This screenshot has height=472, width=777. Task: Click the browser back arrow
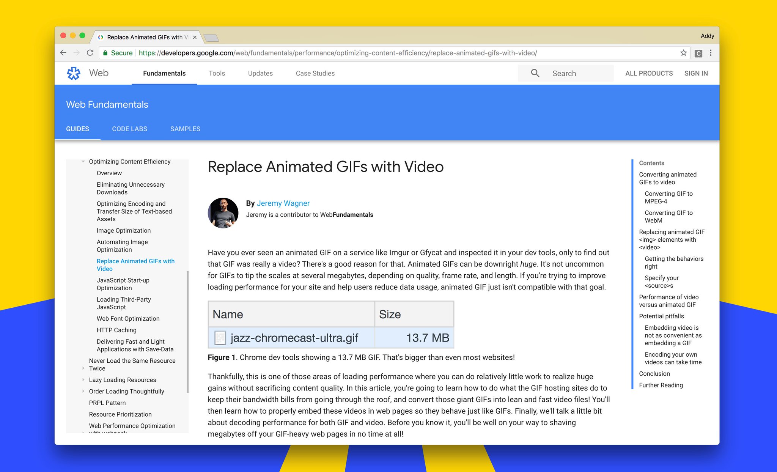click(x=63, y=53)
